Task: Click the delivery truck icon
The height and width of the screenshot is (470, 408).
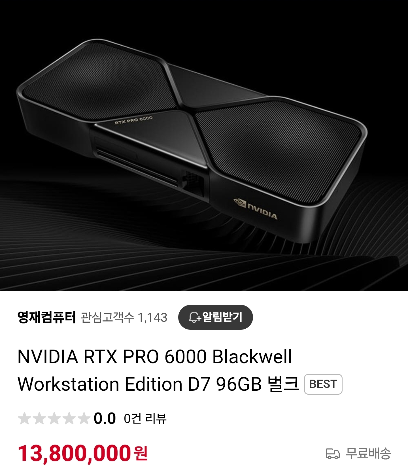Action: 333,454
